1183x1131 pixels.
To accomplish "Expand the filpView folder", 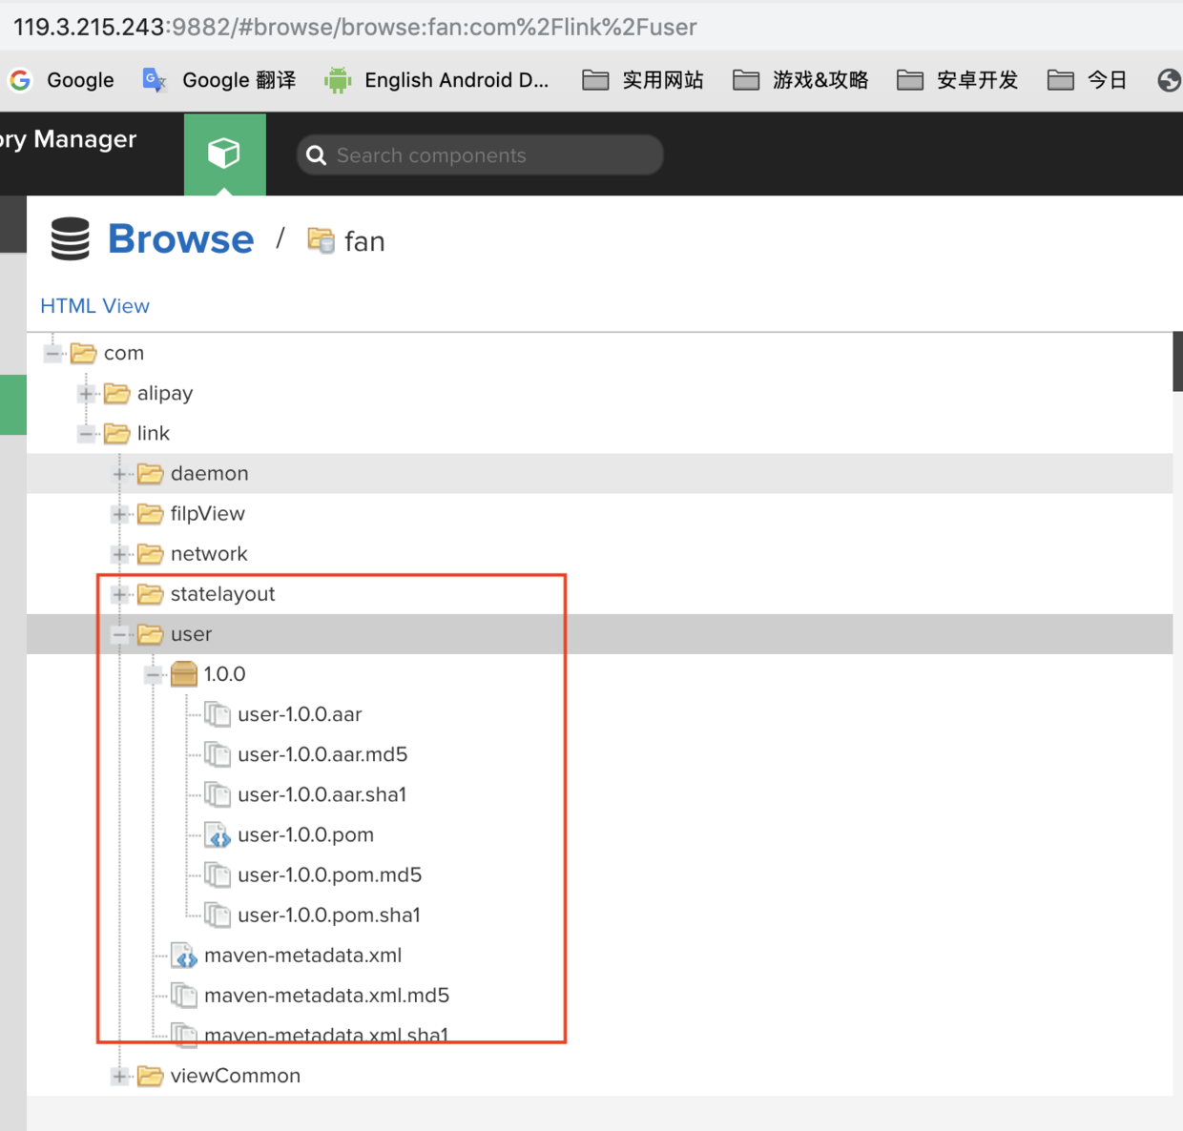I will [x=119, y=514].
